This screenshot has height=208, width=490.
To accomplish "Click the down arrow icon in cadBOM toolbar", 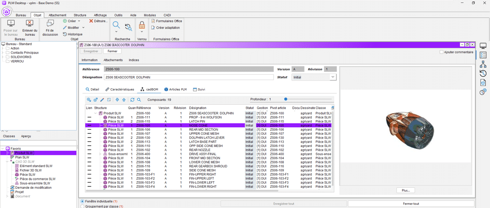I will (117, 100).
